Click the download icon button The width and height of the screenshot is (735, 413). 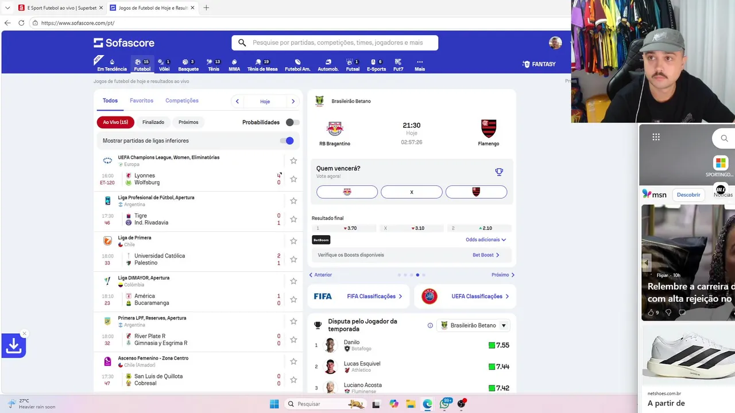(x=14, y=345)
